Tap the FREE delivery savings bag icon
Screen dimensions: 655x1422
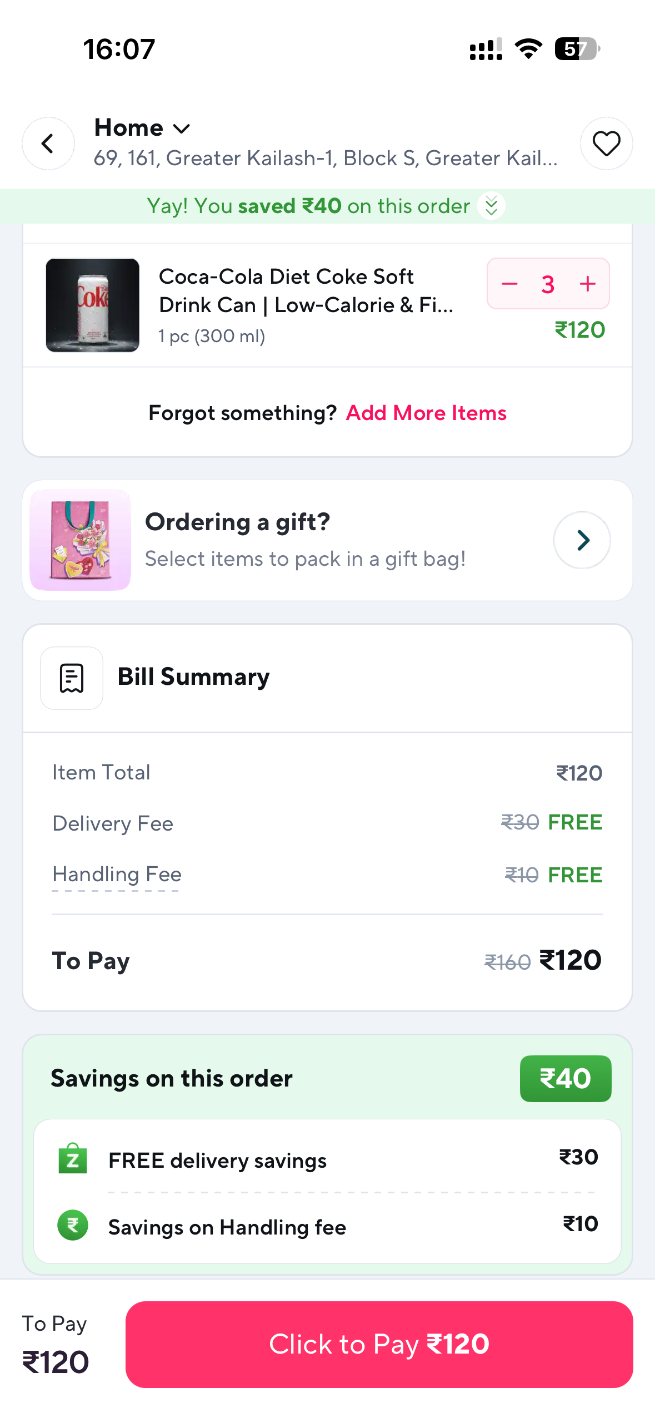click(73, 1159)
